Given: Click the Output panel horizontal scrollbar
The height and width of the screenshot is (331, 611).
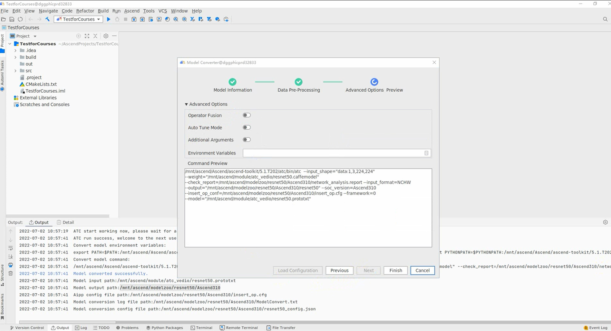Looking at the screenshot, I should pyautogui.click(x=67, y=322).
